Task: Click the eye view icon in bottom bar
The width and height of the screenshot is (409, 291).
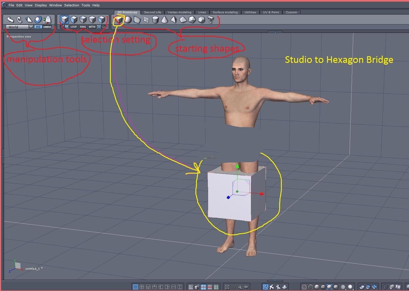Action: [246, 287]
